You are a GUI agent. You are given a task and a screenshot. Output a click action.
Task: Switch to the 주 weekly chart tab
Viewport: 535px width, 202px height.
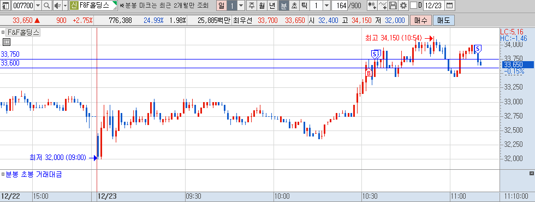point(252,5)
